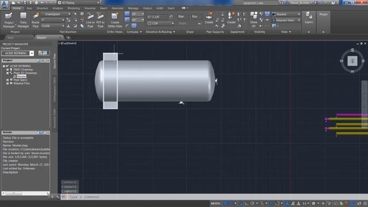Open the Analysis ribbon tab
This screenshot has width=368, height=207.
click(57, 8)
